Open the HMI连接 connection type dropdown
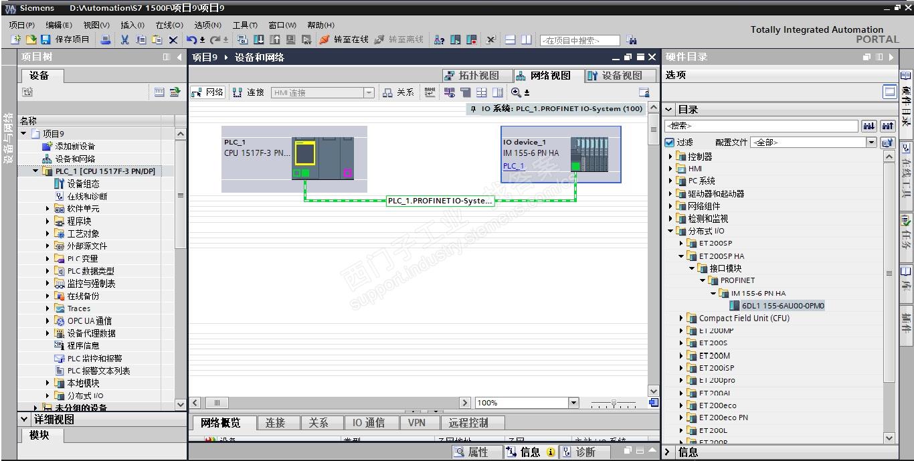The image size is (914, 461). click(369, 92)
